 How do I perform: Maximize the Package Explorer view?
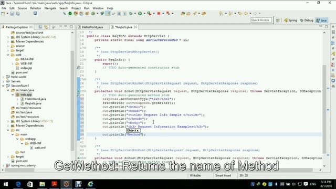(x=71, y=27)
